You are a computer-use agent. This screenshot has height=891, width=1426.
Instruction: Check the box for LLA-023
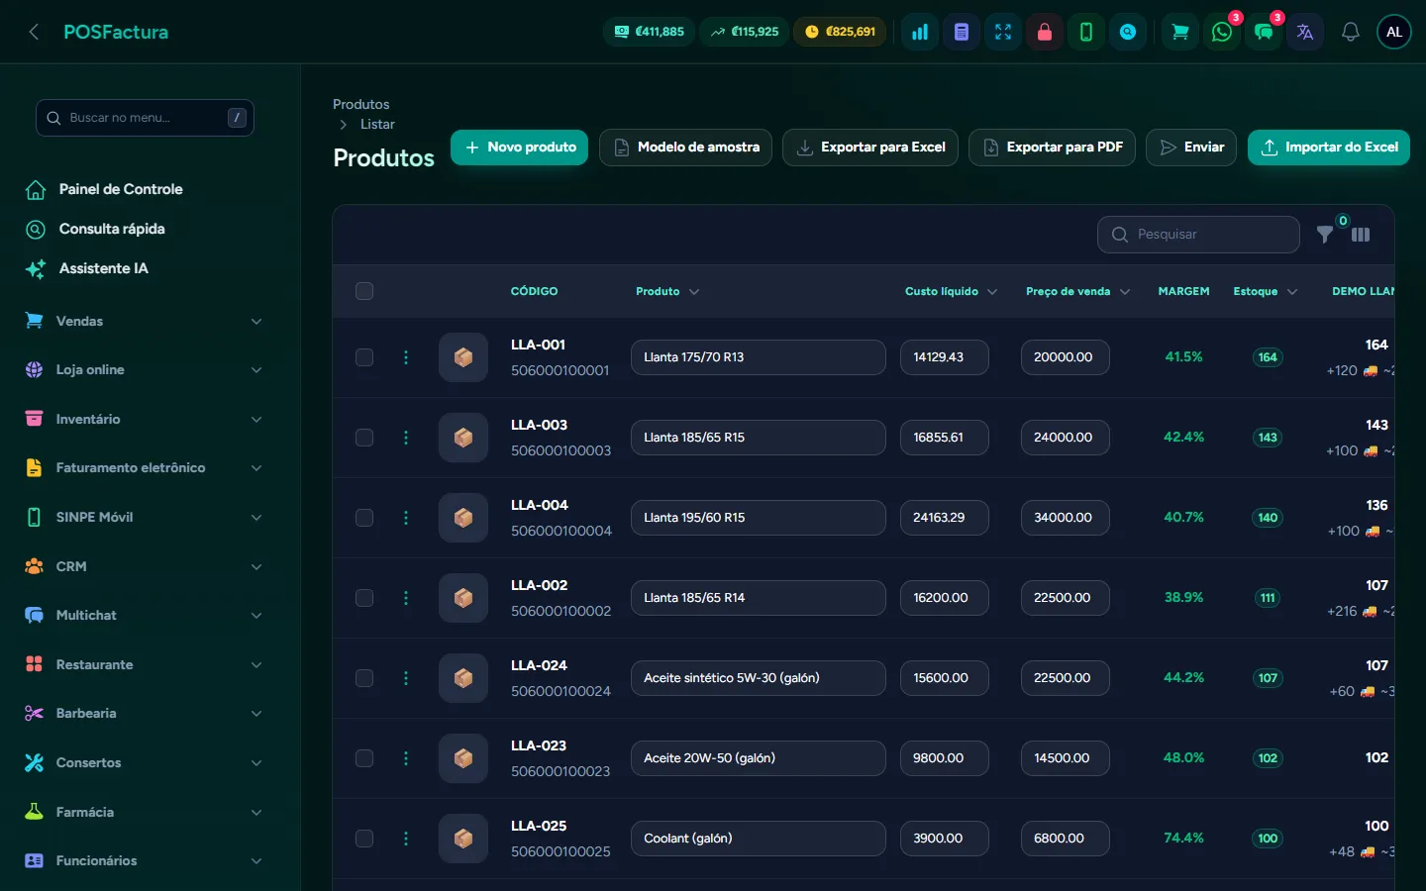click(x=364, y=758)
